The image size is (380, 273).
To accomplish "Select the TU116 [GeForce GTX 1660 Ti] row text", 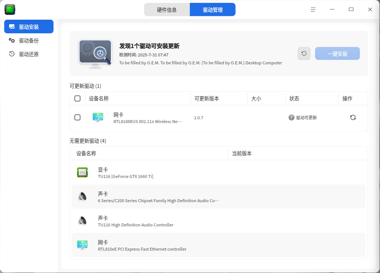I will (126, 176).
